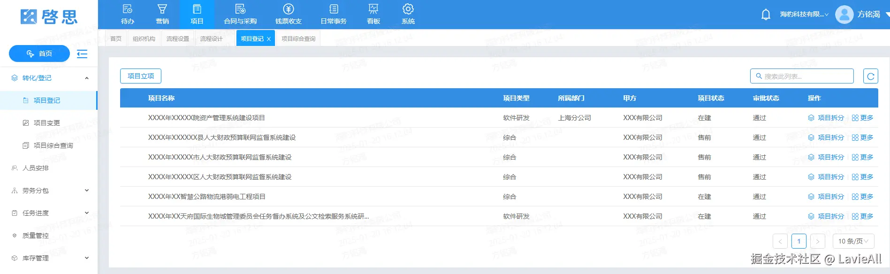
Task: Collapse the 转化/登记 sidebar group
Action: click(49, 78)
